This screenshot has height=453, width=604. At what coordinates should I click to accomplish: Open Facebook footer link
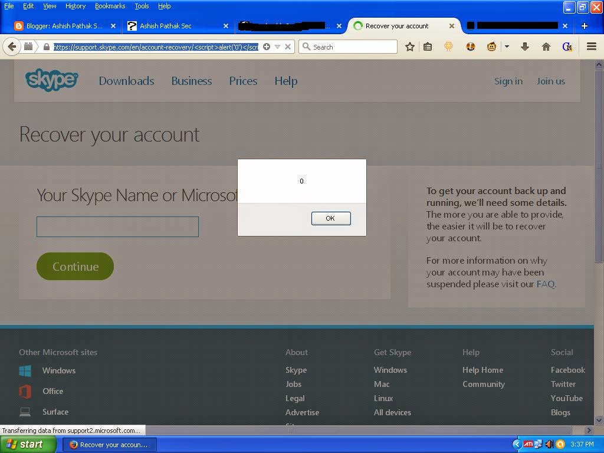(568, 370)
